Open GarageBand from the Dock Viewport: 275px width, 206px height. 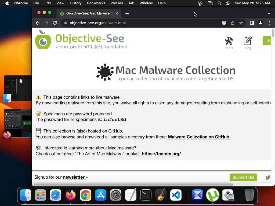pos(161,195)
